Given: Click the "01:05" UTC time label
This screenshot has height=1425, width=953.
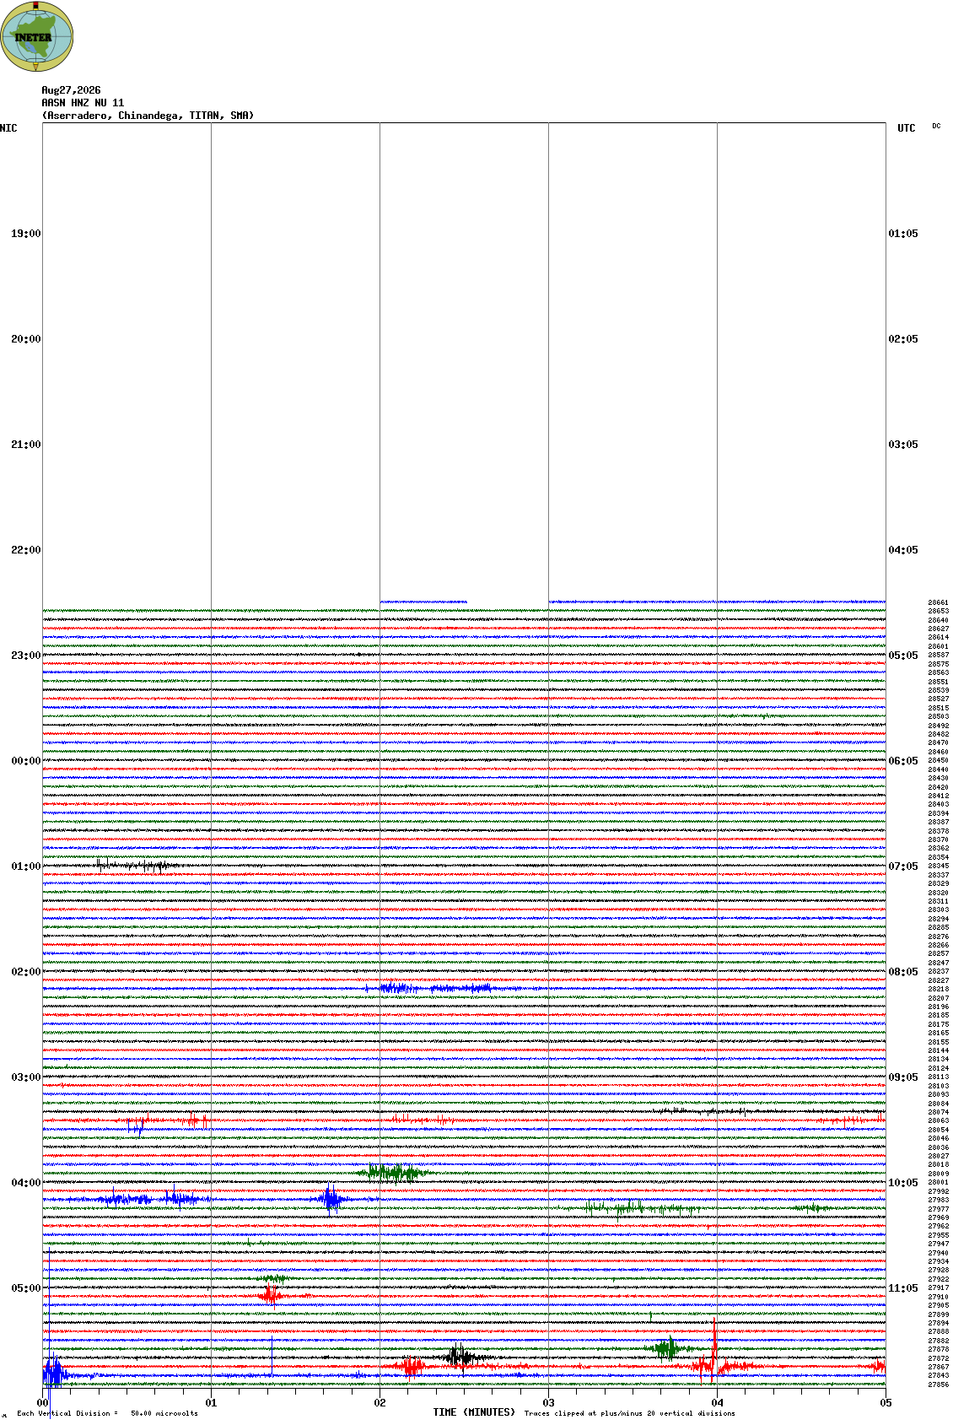Looking at the screenshot, I should click(903, 234).
